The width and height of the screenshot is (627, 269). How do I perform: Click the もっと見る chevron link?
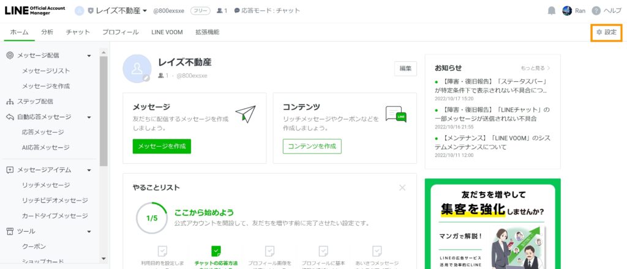[x=535, y=68]
